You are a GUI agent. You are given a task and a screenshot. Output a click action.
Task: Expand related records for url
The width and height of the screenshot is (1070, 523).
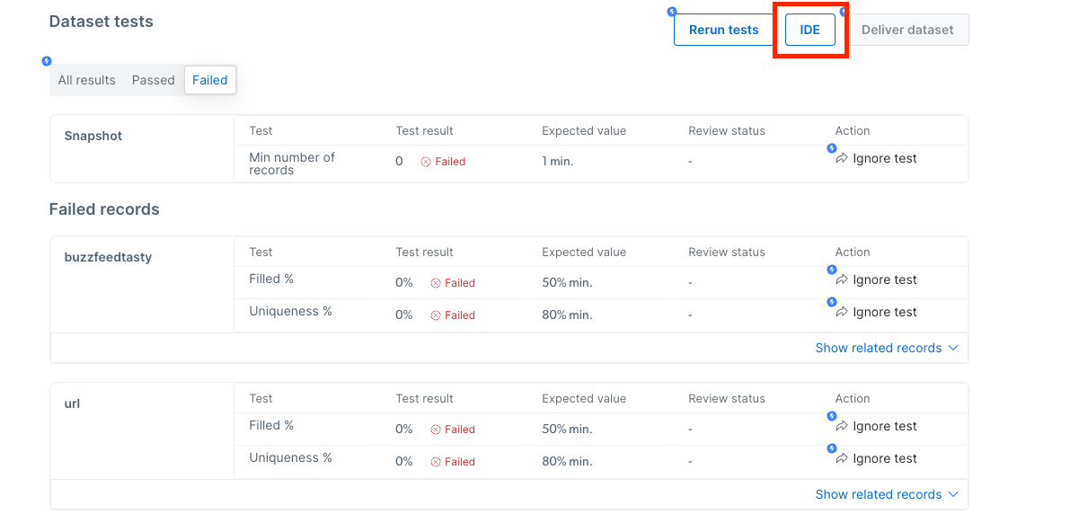887,494
